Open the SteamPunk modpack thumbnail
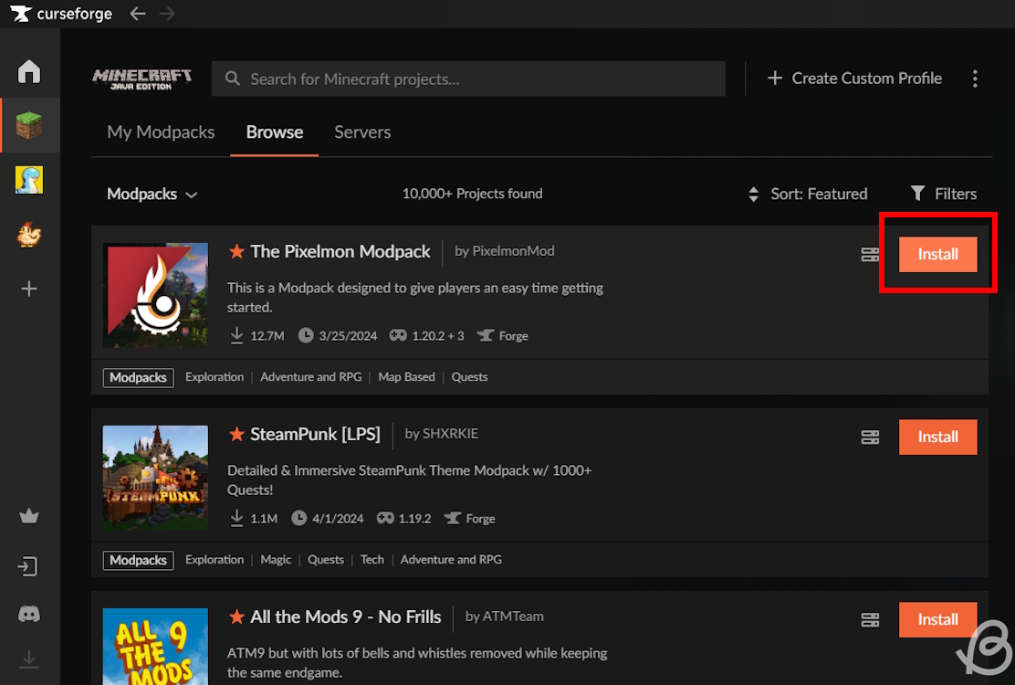 pyautogui.click(x=155, y=478)
